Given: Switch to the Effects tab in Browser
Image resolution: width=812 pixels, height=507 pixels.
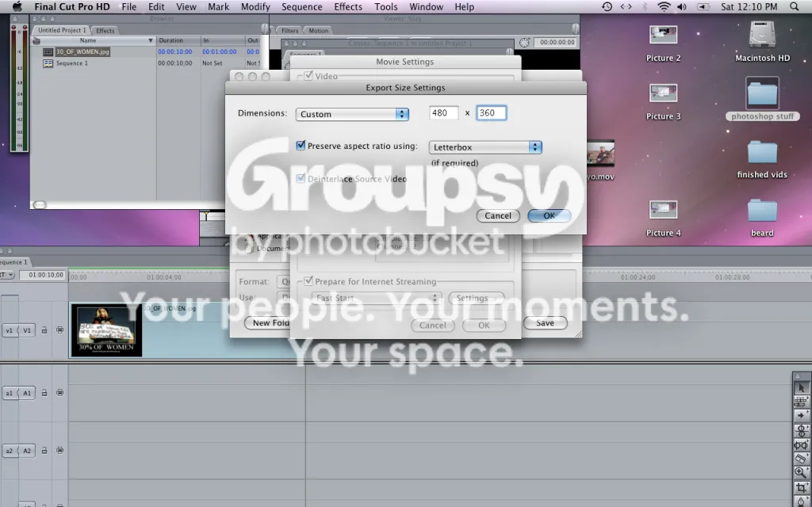Looking at the screenshot, I should click(x=105, y=31).
